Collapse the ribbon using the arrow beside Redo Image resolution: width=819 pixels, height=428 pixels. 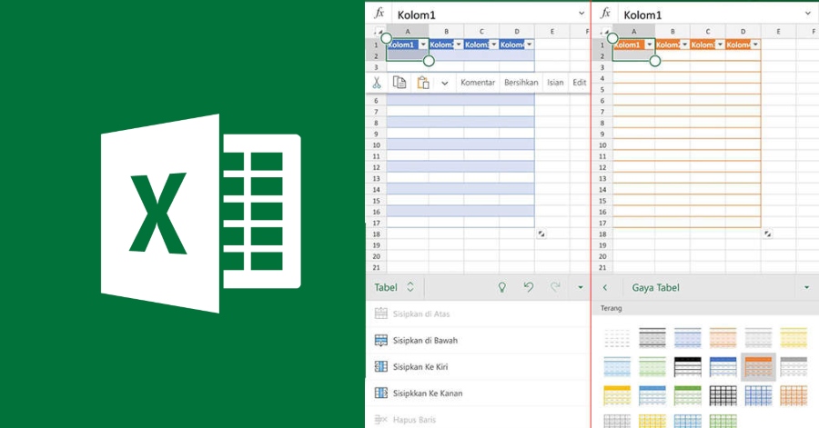point(581,287)
